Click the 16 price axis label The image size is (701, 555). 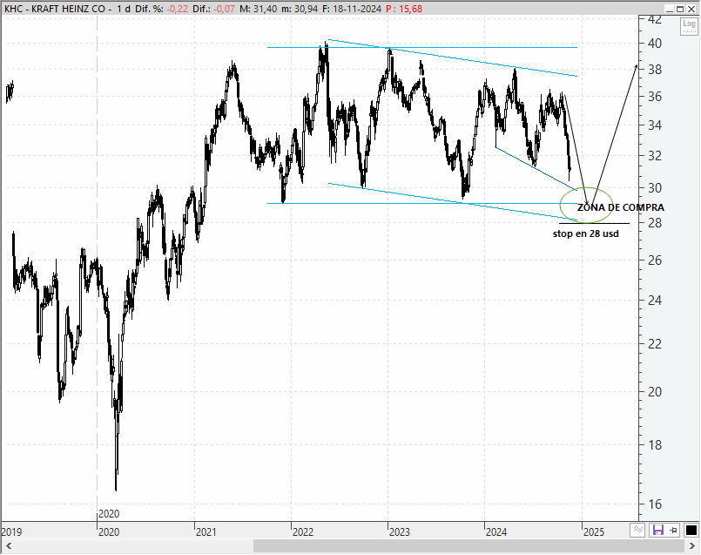655,504
